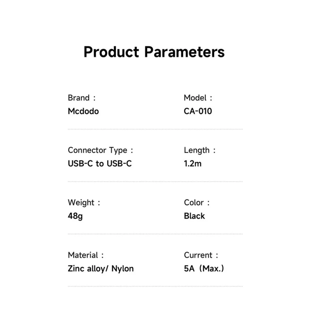Click the Zinc alloy/ Nylon value
The width and height of the screenshot is (309, 309).
(x=101, y=269)
